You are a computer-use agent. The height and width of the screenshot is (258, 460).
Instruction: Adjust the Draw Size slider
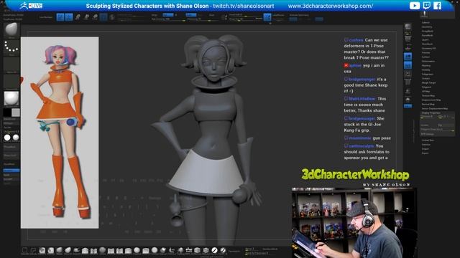[x=246, y=19]
